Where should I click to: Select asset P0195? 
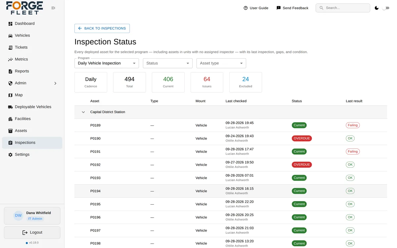tap(231, 204)
